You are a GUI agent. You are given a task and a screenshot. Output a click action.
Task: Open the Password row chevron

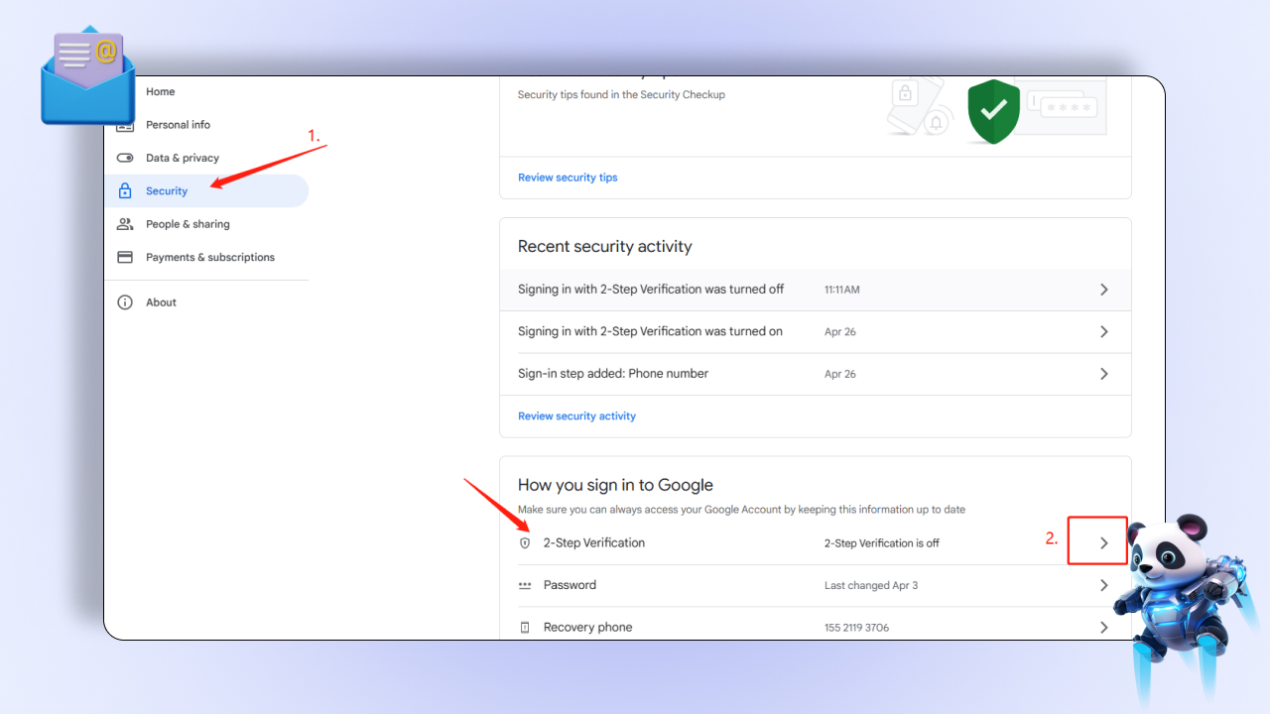coord(1103,585)
